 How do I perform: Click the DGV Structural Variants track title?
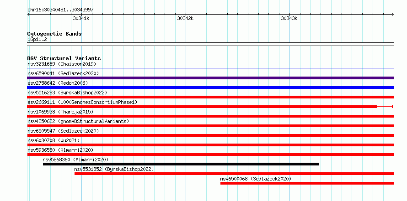tap(64, 58)
